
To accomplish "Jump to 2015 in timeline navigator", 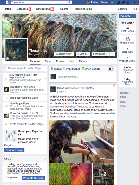I will pos(123,102).
